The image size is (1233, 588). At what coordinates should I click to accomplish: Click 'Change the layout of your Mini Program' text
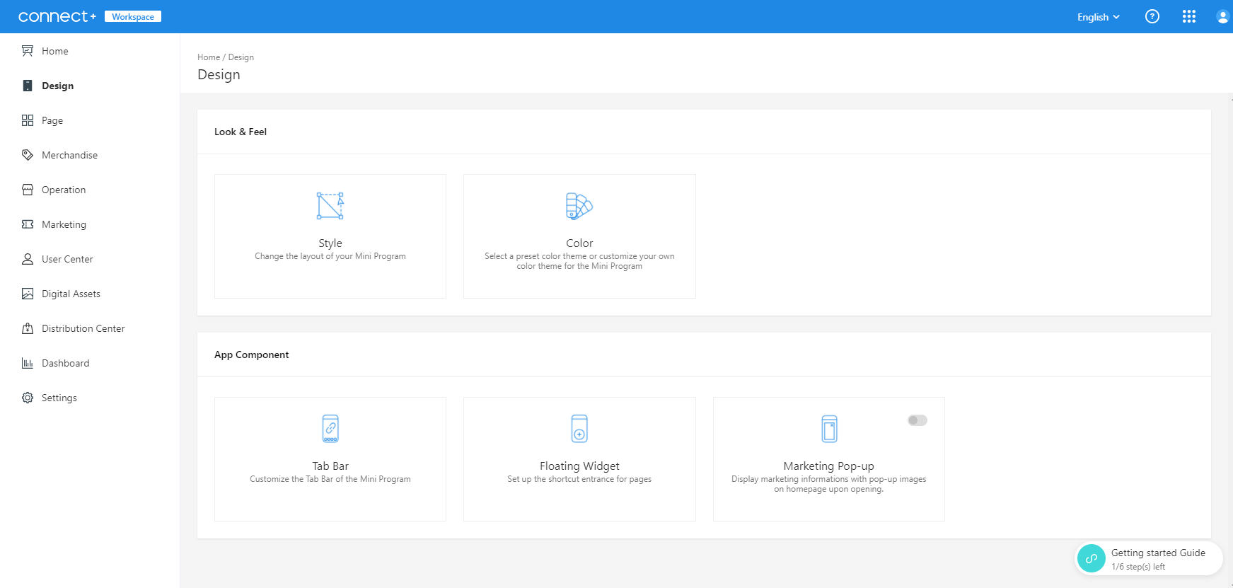(x=330, y=256)
